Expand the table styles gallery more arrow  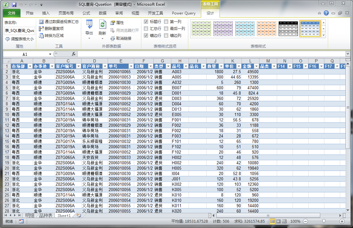324,35
